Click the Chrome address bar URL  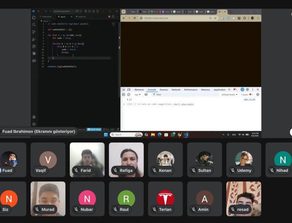(156, 18)
